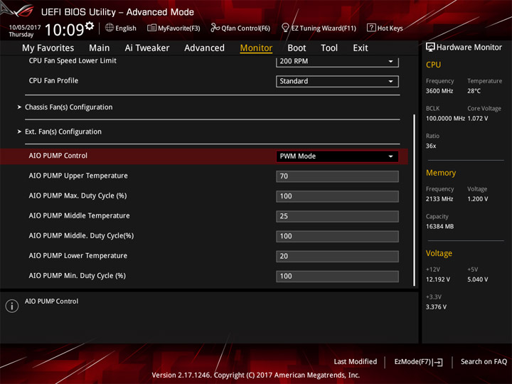Switch to the Tool tab
Screen dimensions: 512x384
(329, 48)
